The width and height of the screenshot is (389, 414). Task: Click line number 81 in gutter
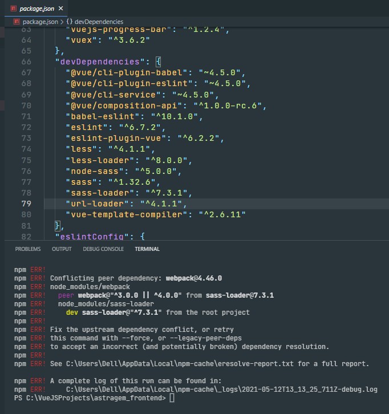pyautogui.click(x=26, y=226)
